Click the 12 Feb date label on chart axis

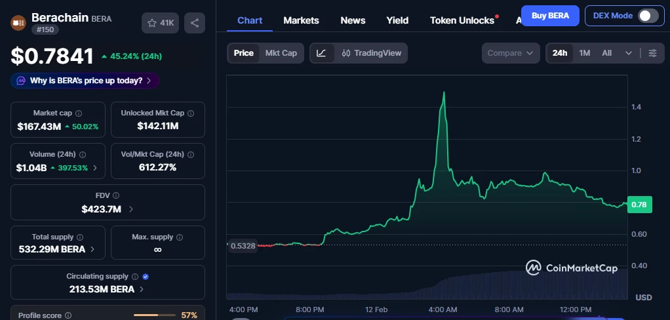tap(375, 310)
